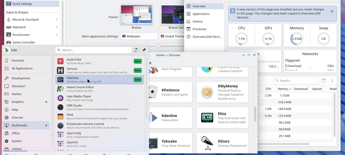Viewport: 345px width, 155px height.
Task: Open Games category in launcher
Action: pyautogui.click(x=26, y=94)
